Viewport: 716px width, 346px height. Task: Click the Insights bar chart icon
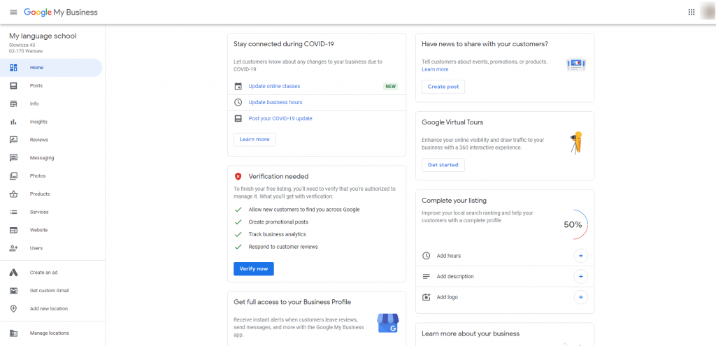13,122
